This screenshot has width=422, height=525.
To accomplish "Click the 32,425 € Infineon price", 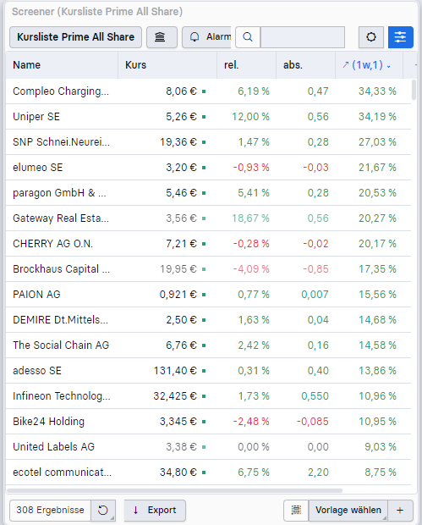I will click(175, 396).
